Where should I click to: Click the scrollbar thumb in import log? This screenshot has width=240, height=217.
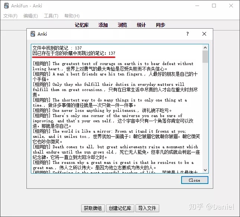tap(205, 57)
